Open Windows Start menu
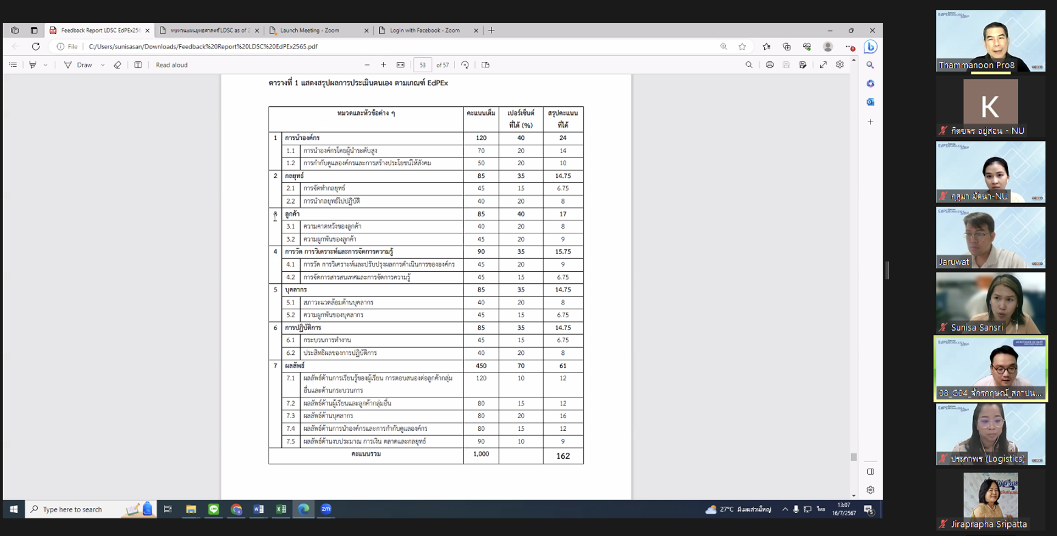Screen dimensions: 1057x536 (x=13, y=509)
